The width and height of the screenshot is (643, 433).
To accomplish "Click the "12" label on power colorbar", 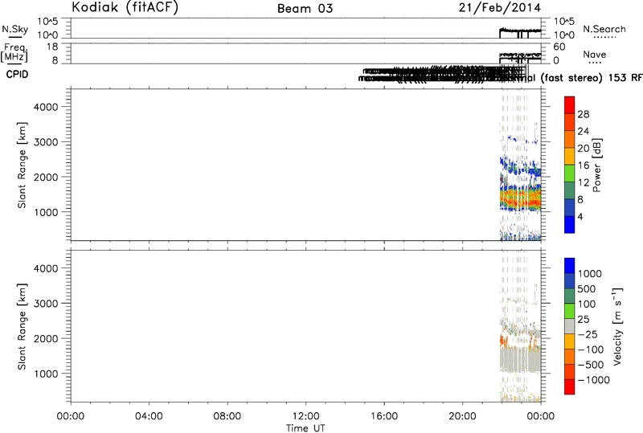I will (x=584, y=182).
